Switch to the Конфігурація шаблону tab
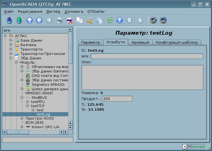 point(177,42)
